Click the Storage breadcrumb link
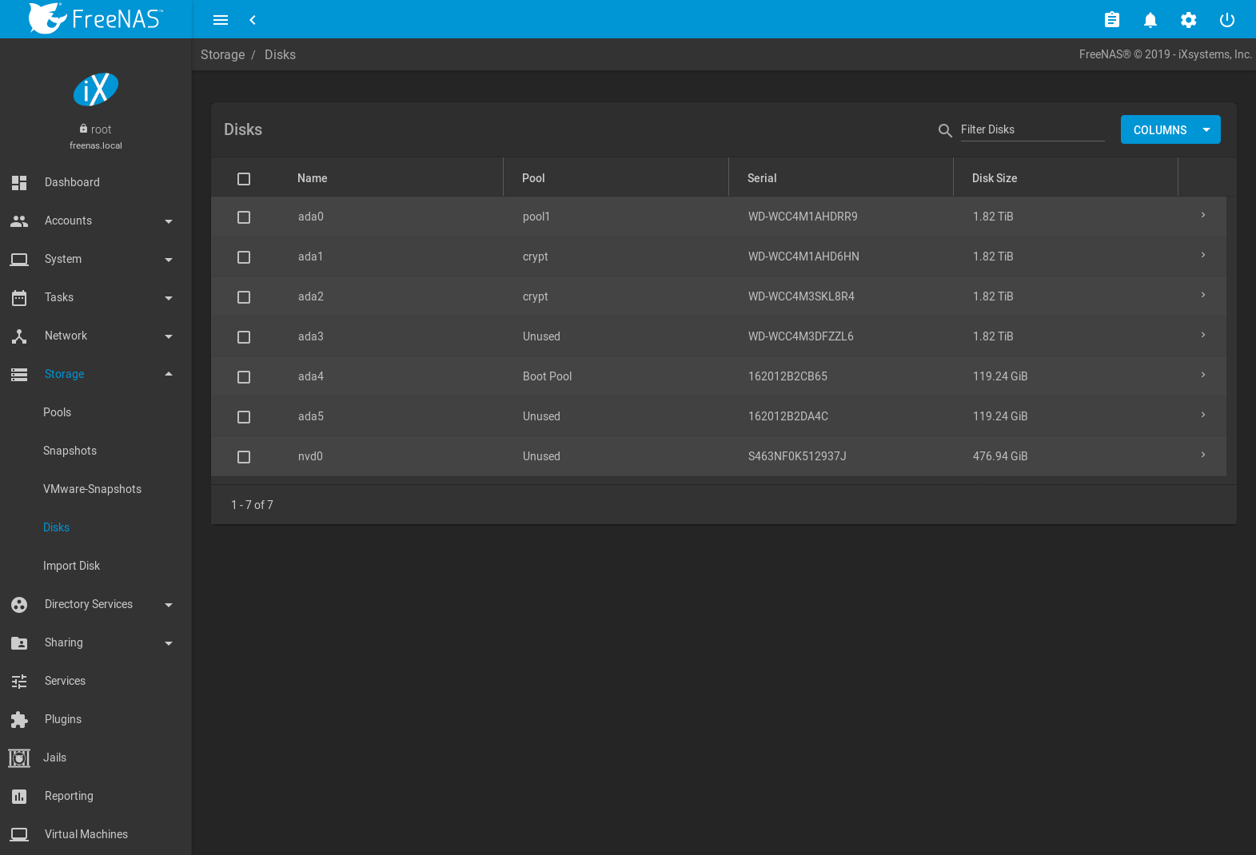The image size is (1256, 855). (222, 54)
